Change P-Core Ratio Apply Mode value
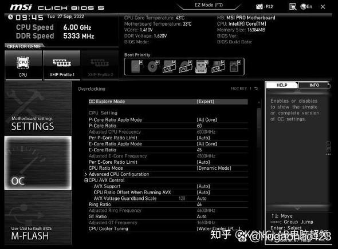 coord(207,120)
